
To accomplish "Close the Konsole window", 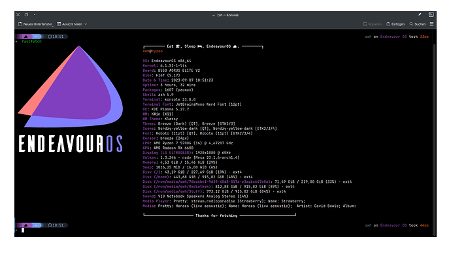I will tap(18, 14).
